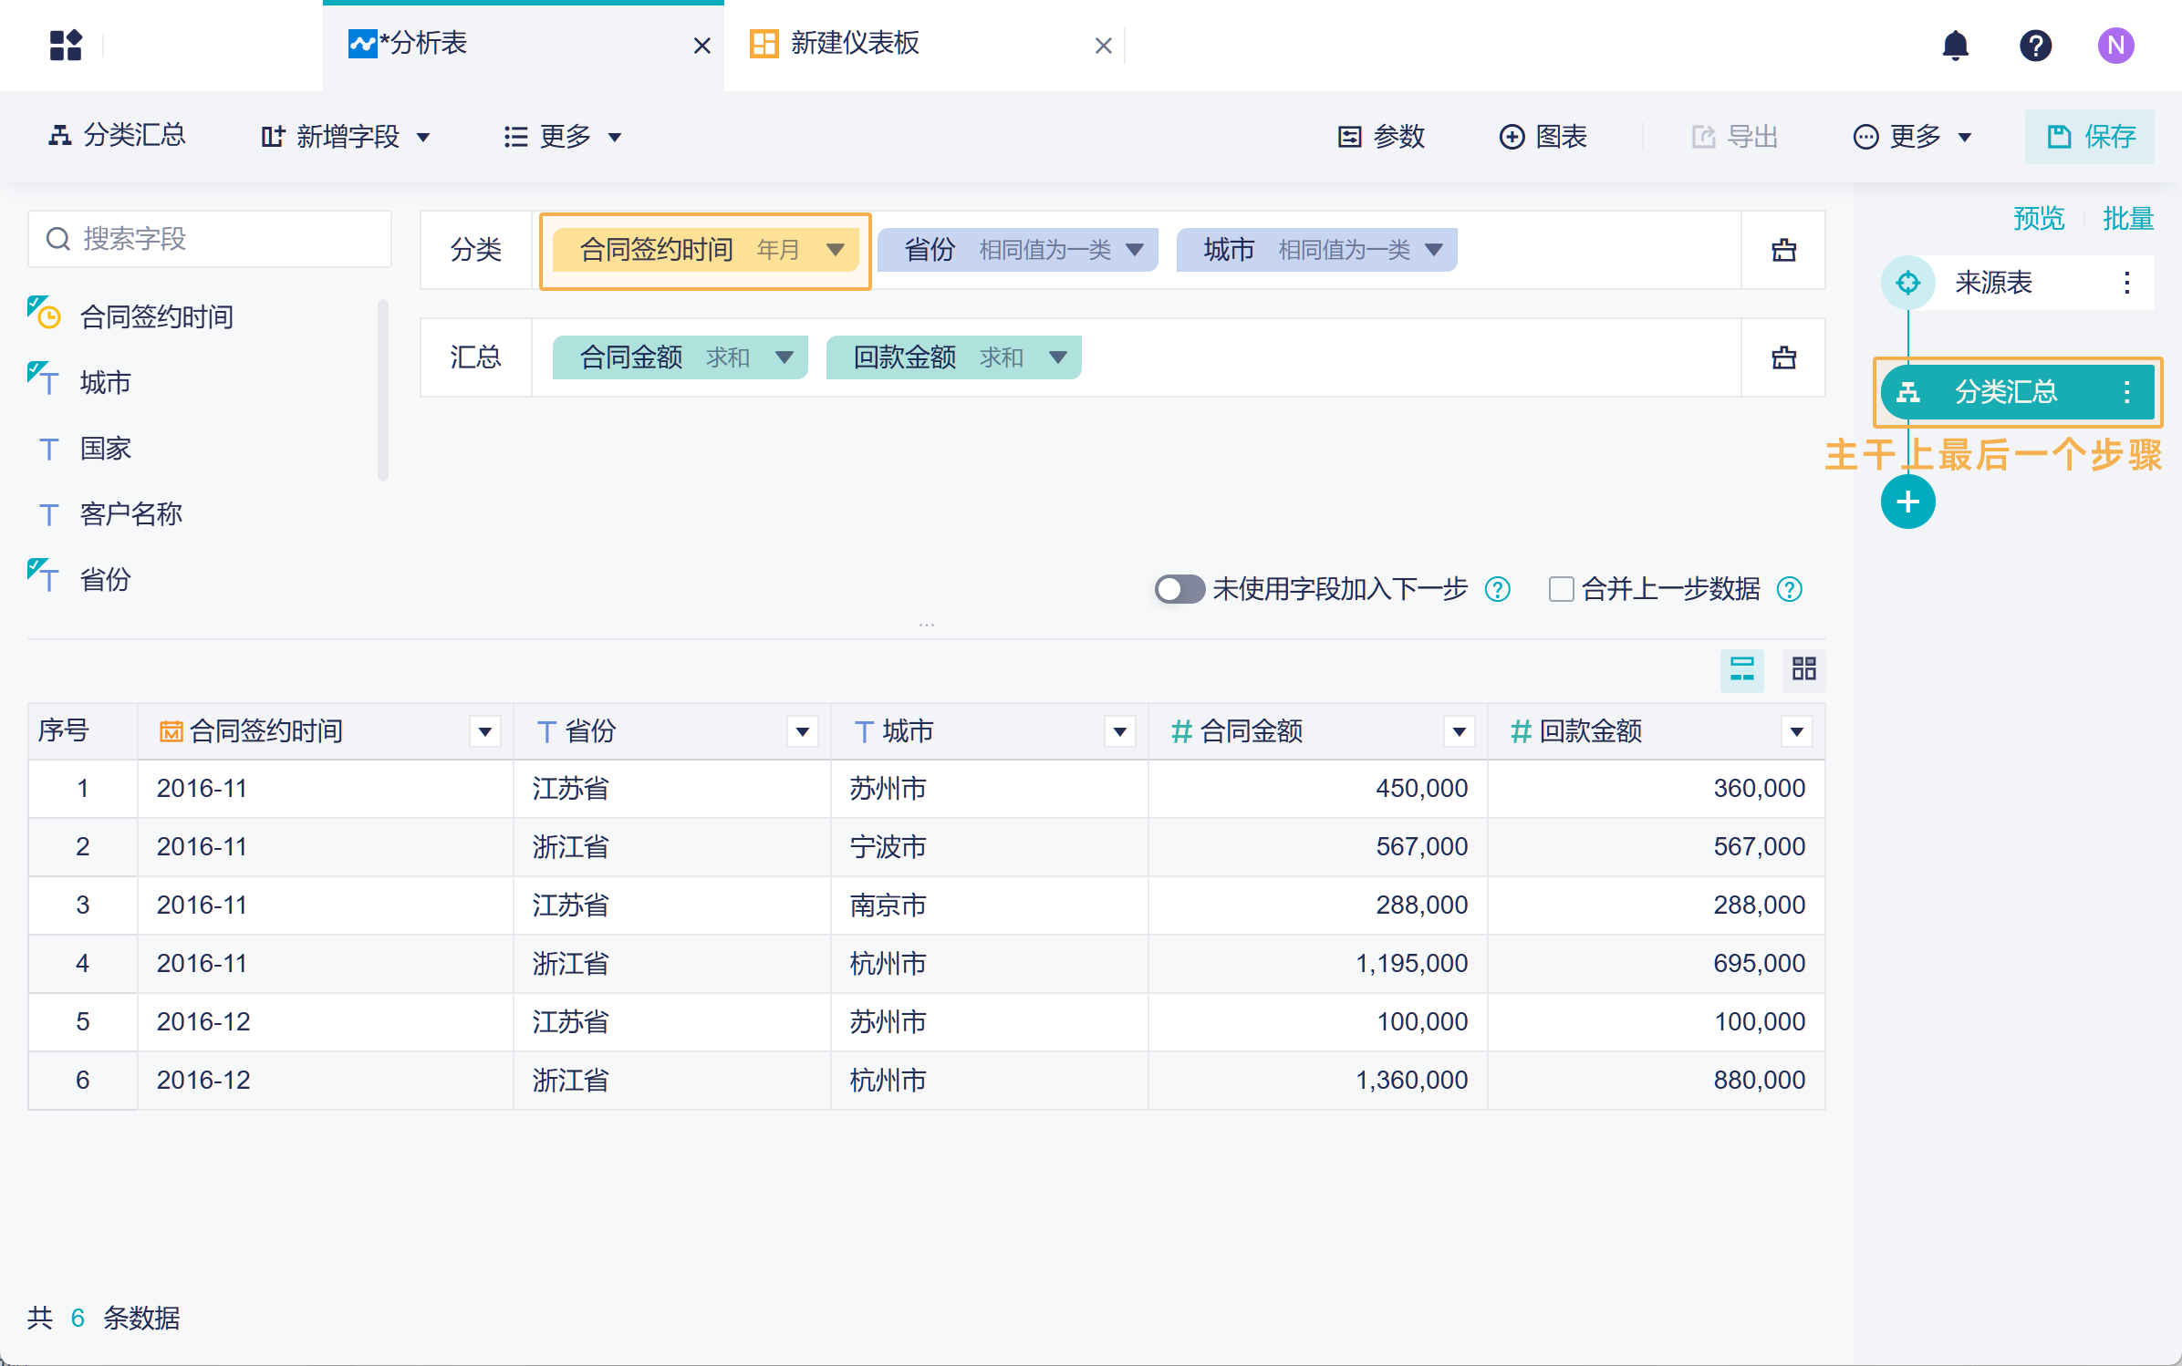This screenshot has width=2182, height=1366.
Task: Switch to grid view icon above table
Action: coord(1803,669)
